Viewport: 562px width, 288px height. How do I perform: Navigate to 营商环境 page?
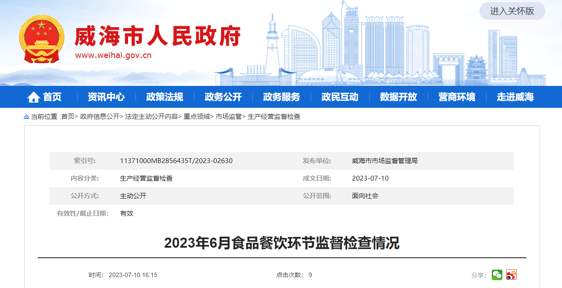coord(457,97)
